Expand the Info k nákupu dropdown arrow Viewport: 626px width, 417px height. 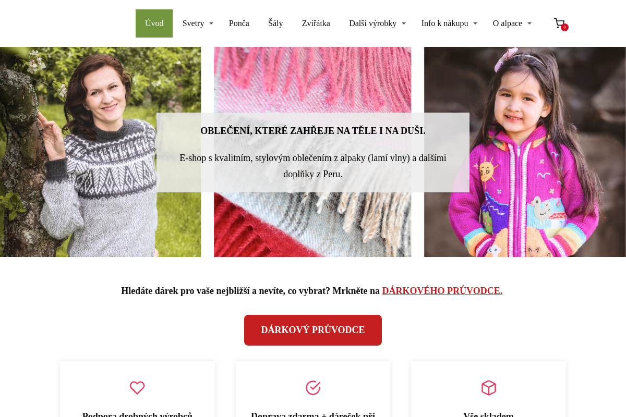(x=475, y=23)
